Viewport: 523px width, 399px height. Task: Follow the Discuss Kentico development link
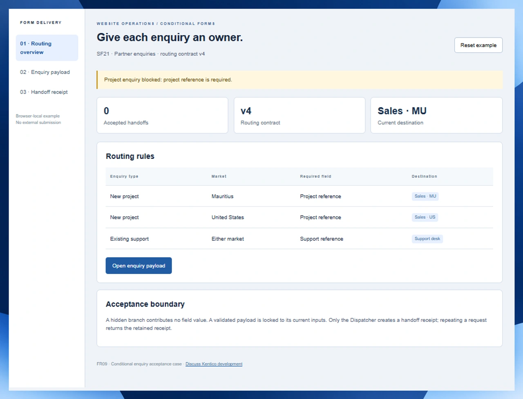pyautogui.click(x=214, y=364)
